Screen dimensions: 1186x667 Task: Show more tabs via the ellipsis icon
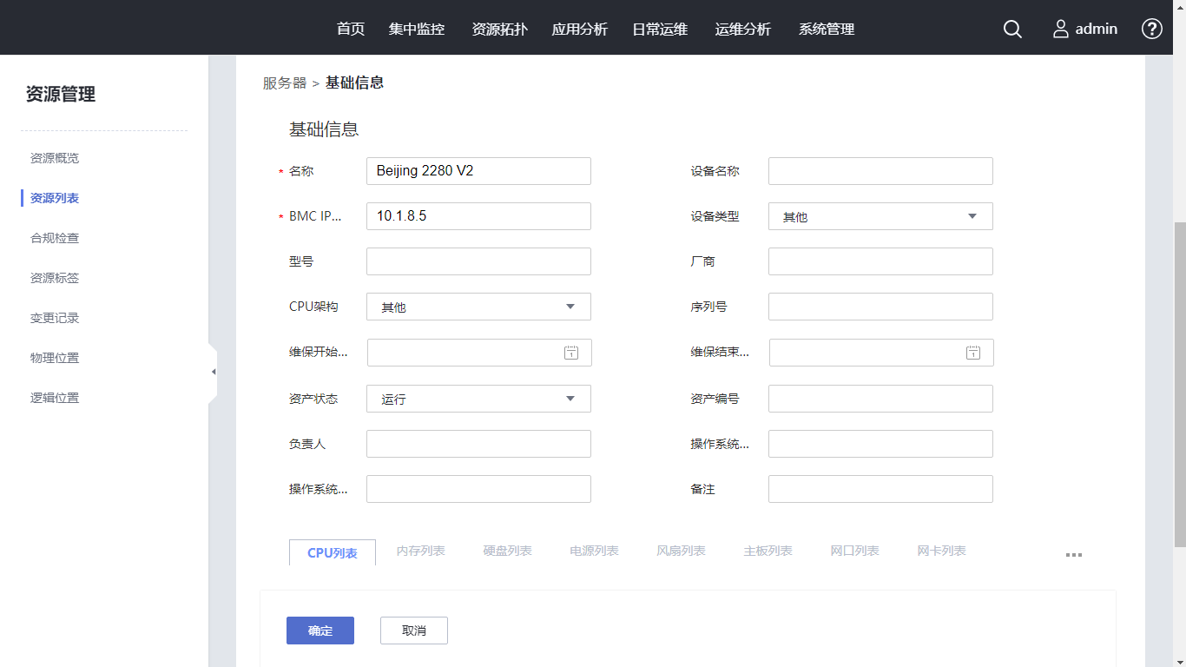pos(1073,555)
